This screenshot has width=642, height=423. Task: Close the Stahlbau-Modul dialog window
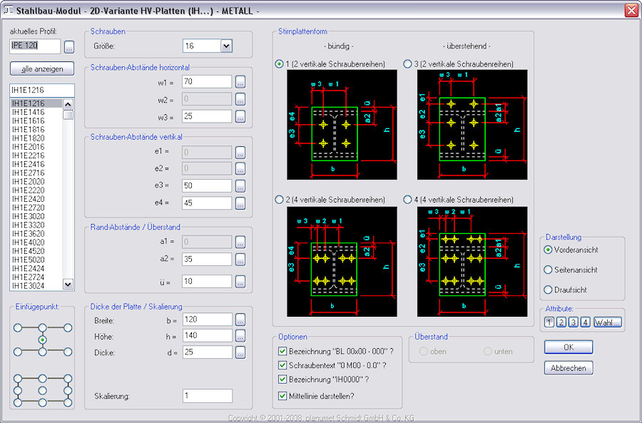coord(632,10)
